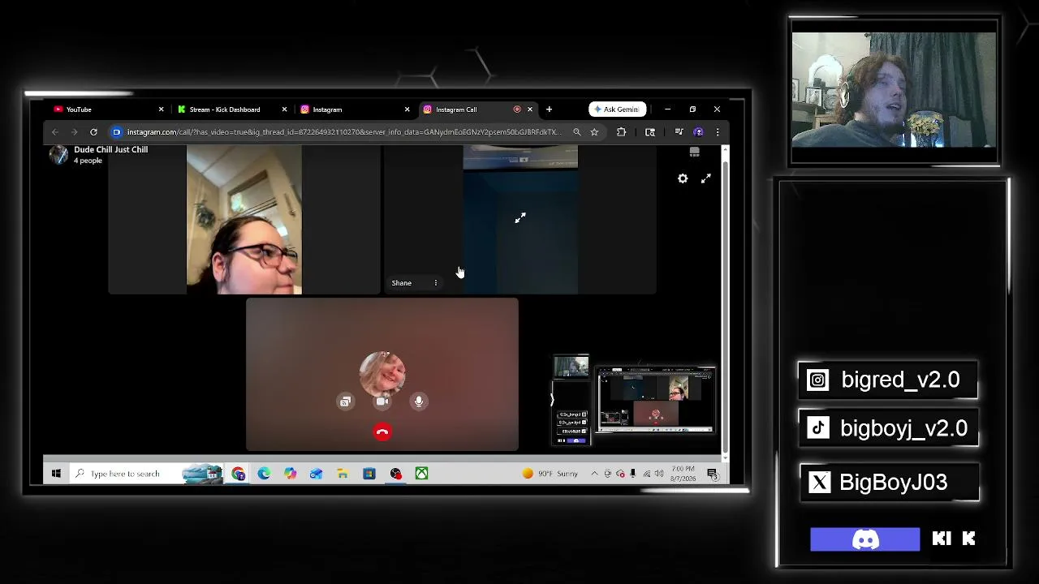Mute the microphone in the call controls

point(419,401)
